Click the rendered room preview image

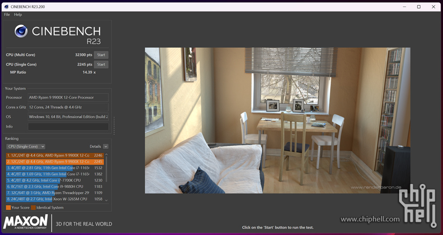[277, 120]
